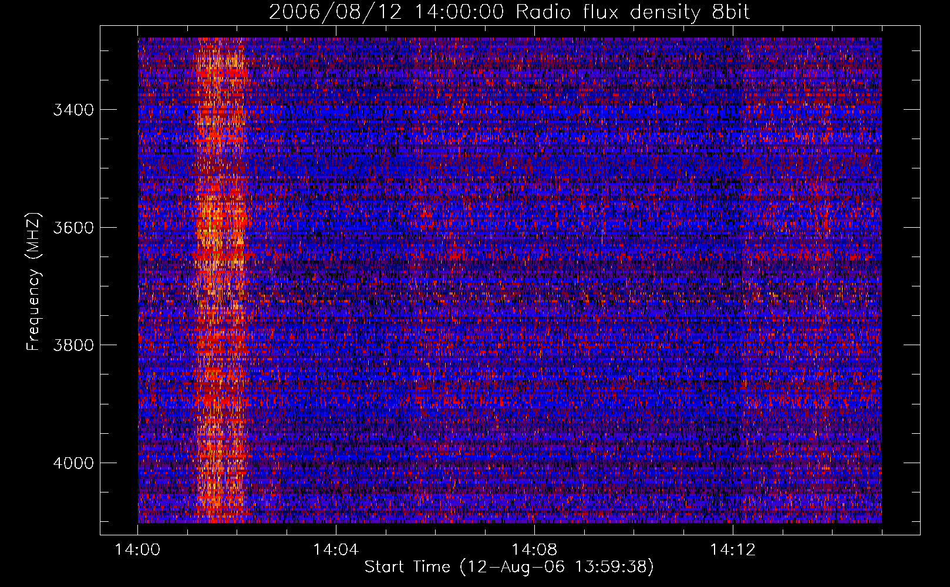Screen dimensions: 950x587
Task: Click the 3400 frequency tick label
Action: point(73,110)
